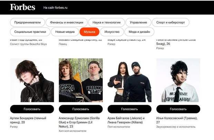Select Мода и дизайн category
The image size is (214, 140).
[x=139, y=32]
